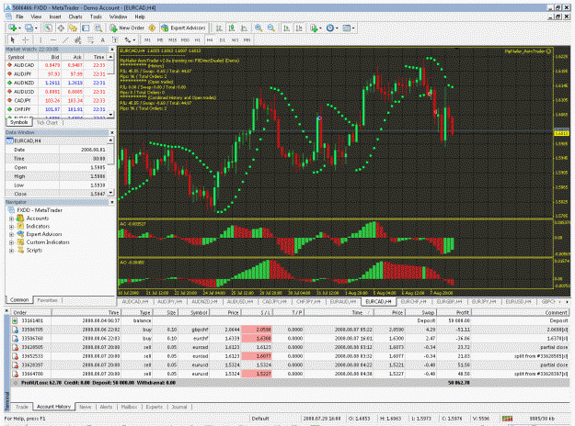Select AUDCAD in Market Watch
Image resolution: width=575 pixels, height=426 pixels.
pyautogui.click(x=56, y=65)
